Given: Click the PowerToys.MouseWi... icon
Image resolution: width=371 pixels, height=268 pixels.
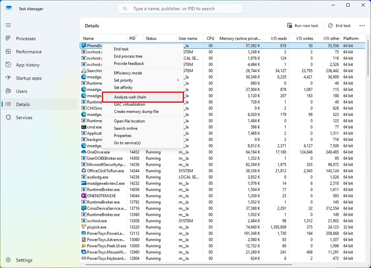Looking at the screenshot, I should tap(84, 252).
